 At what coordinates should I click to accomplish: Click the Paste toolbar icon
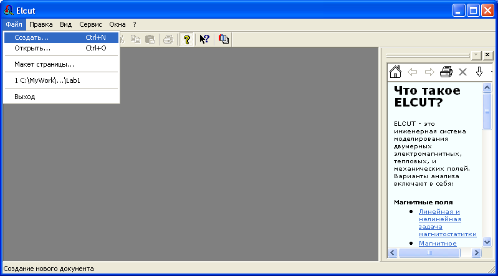(150, 39)
